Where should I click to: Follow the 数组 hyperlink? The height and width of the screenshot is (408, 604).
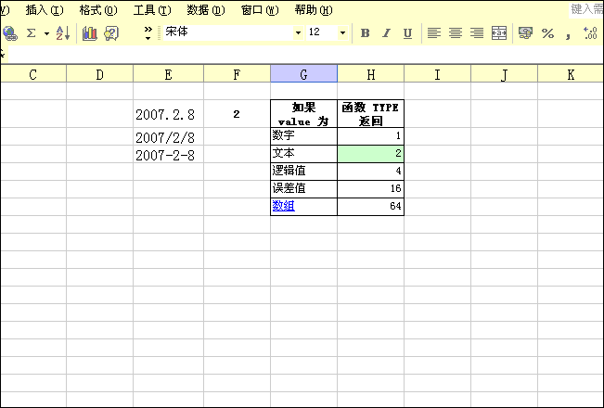pyautogui.click(x=284, y=206)
